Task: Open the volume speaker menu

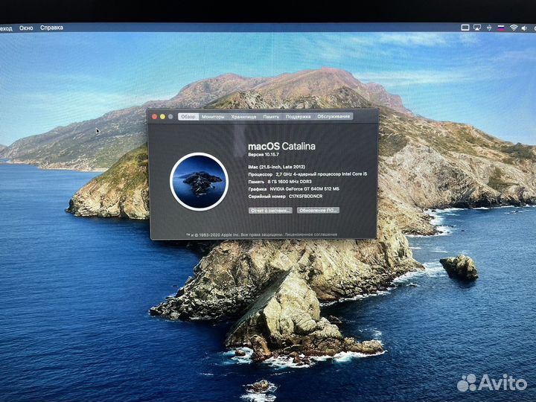Action: coord(524,28)
